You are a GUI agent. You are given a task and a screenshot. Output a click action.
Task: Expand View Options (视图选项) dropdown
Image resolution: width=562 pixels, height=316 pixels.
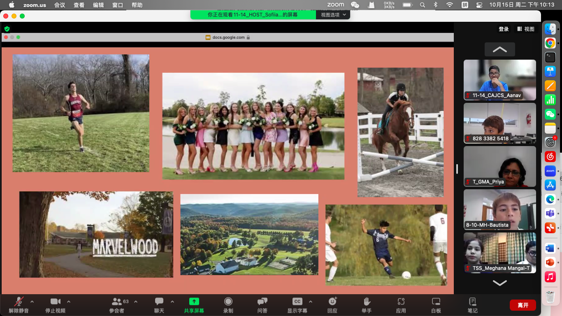pyautogui.click(x=333, y=15)
